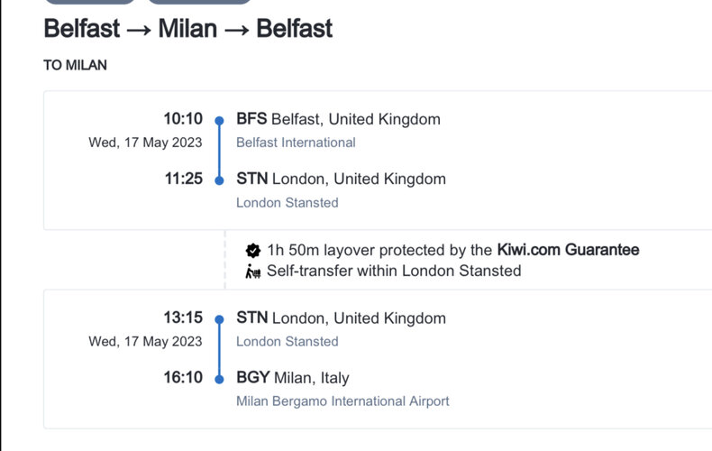Click the 10:10 departure time
Image resolution: width=712 pixels, height=451 pixels.
pyautogui.click(x=183, y=119)
